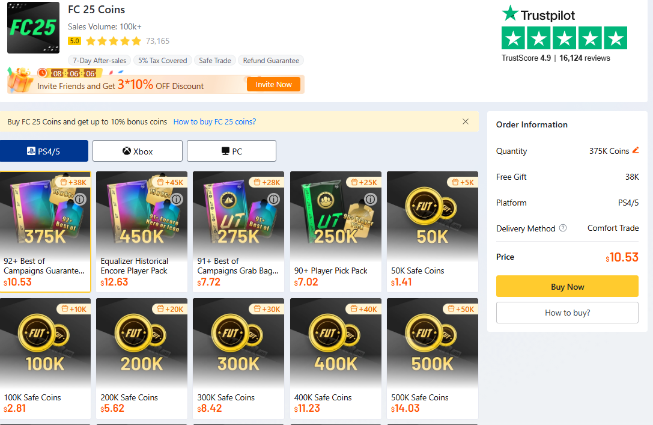Open How to buy FC 25 coins link

click(x=214, y=121)
